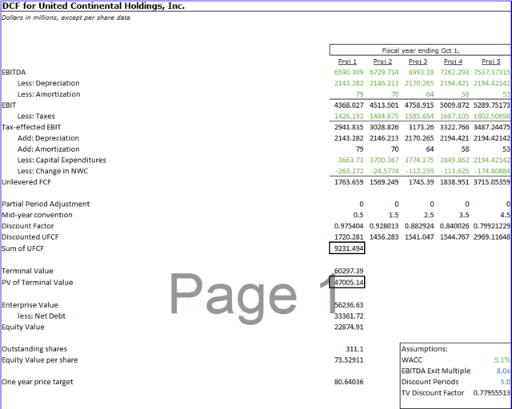Select the Discount Periods value 5.0

tap(505, 382)
